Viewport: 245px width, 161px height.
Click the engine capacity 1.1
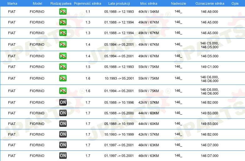[88, 12]
